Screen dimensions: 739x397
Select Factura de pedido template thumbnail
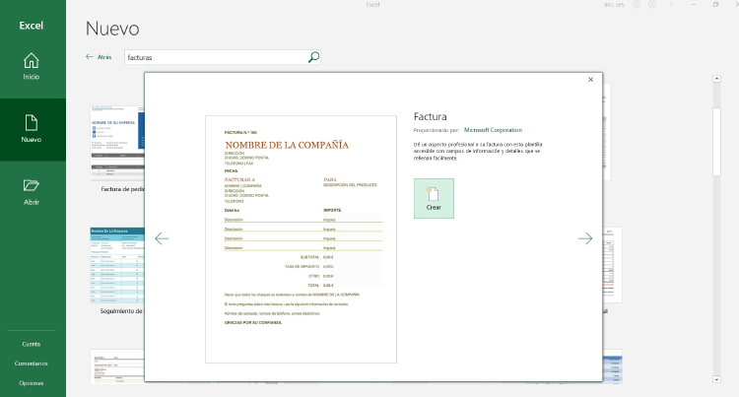tap(117, 143)
